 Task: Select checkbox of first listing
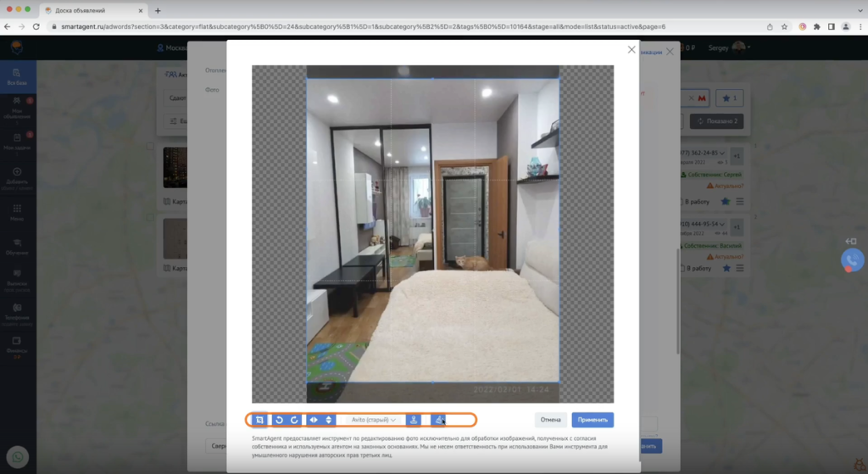click(x=150, y=146)
